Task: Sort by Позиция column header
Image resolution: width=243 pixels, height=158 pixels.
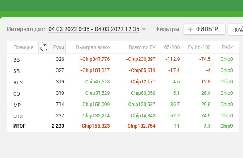Action: click(x=24, y=47)
